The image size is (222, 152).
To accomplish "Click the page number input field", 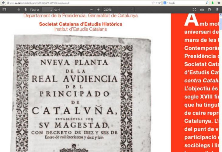I will pos(48,10).
